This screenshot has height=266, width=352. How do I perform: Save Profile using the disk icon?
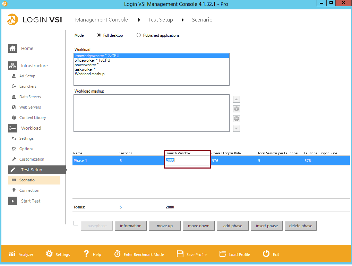[191, 254]
